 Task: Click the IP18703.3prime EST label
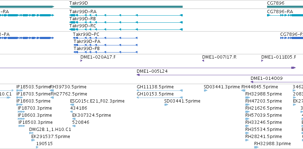(x=35, y=108)
